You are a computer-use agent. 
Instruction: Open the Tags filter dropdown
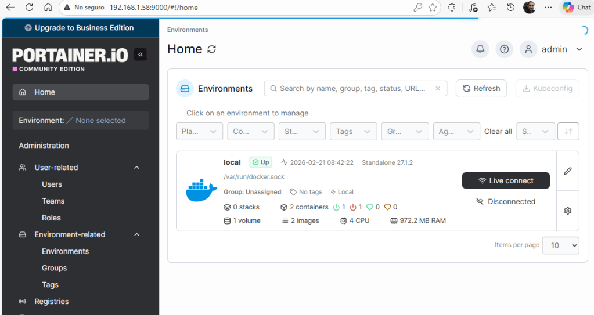pyautogui.click(x=353, y=132)
